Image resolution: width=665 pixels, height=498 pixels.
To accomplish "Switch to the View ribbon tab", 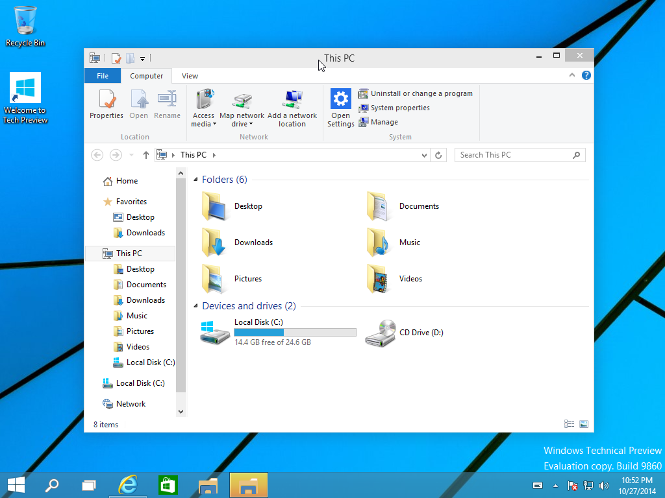I will click(x=190, y=76).
